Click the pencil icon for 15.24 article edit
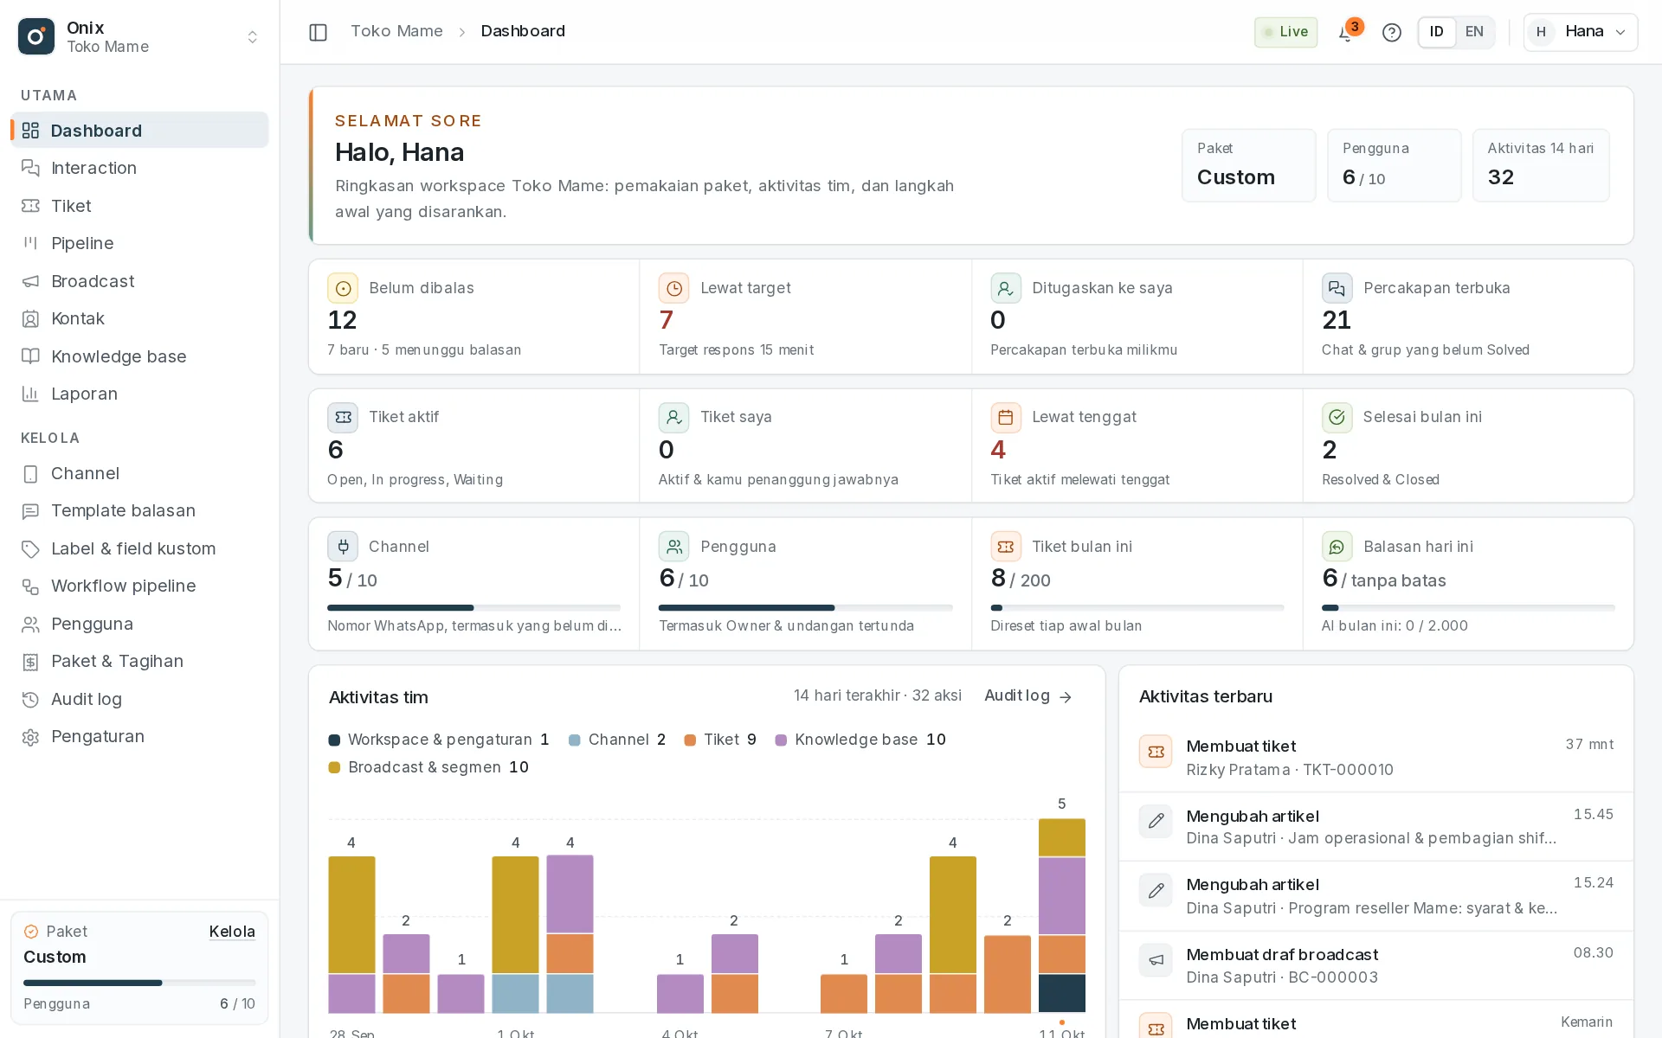1662x1038 pixels. pyautogui.click(x=1156, y=890)
